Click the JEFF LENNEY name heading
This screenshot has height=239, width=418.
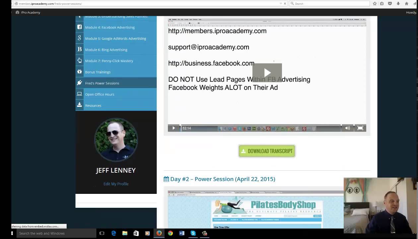(x=116, y=170)
